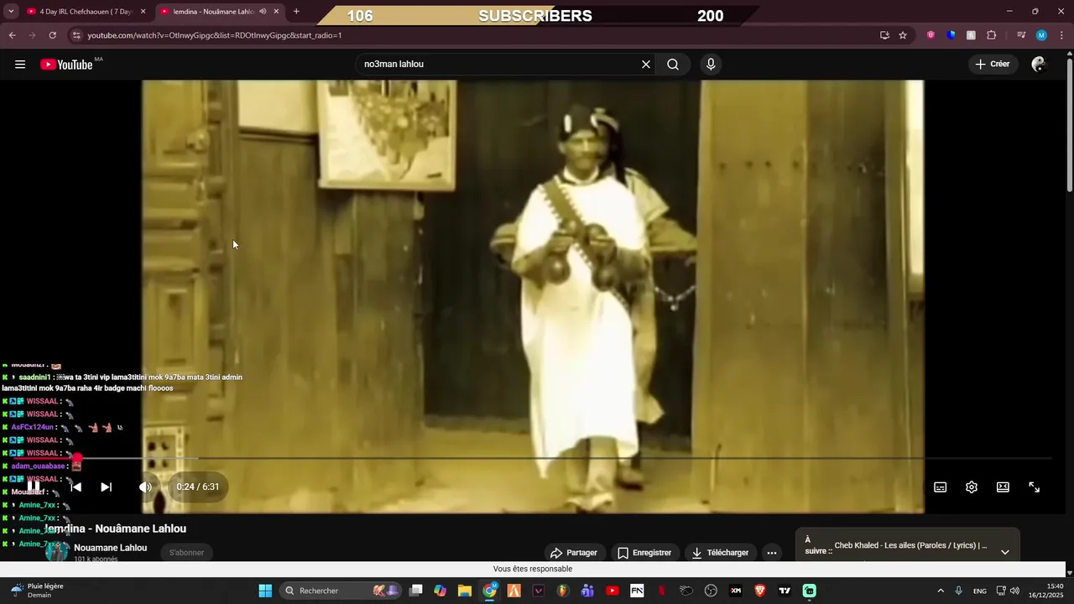Open Microsoft Teams taskbar icon
Screen dimensions: 1074x604
click(x=587, y=591)
